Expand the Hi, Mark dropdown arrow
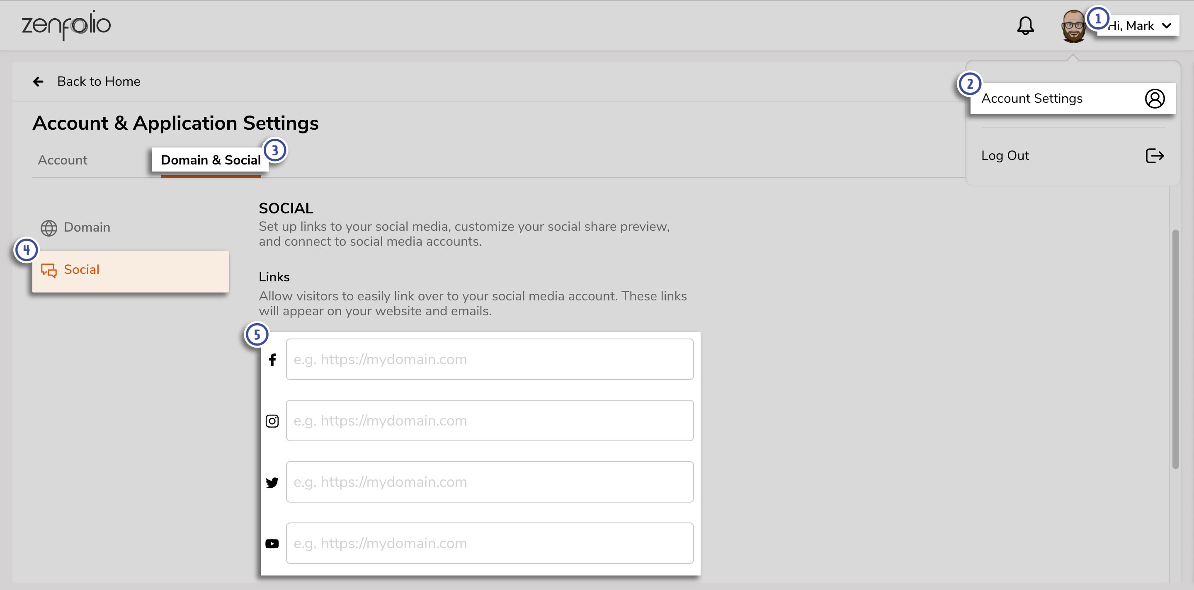 coord(1167,26)
